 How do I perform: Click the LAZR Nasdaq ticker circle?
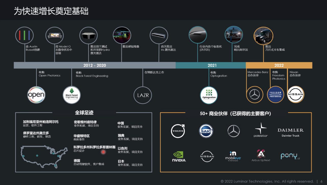[x=143, y=95]
